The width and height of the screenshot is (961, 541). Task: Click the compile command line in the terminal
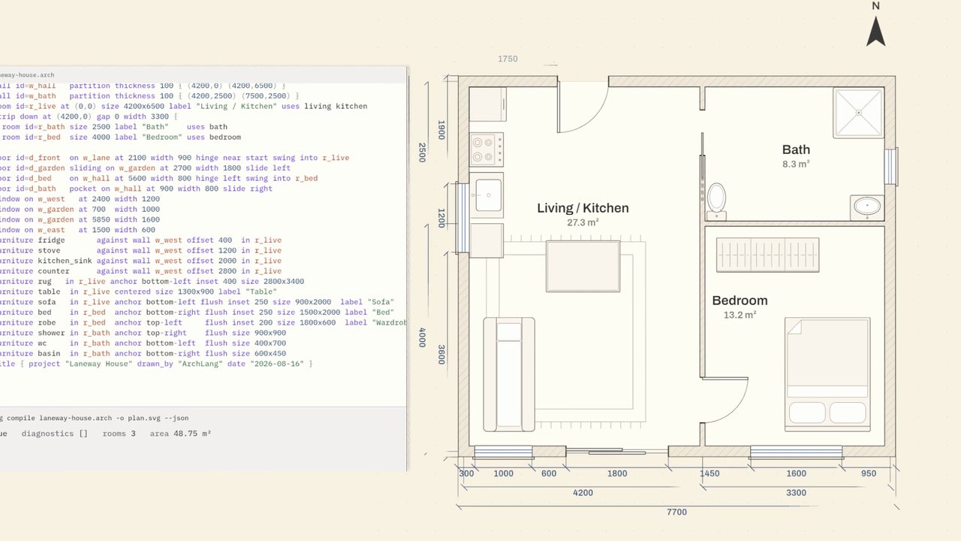(x=95, y=418)
